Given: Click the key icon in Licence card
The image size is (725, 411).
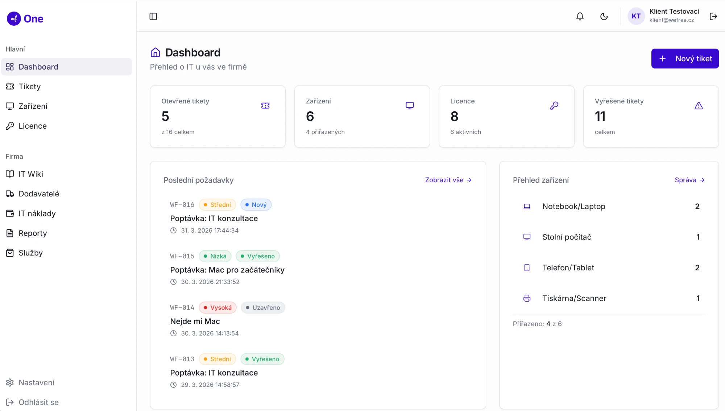Looking at the screenshot, I should 554,105.
